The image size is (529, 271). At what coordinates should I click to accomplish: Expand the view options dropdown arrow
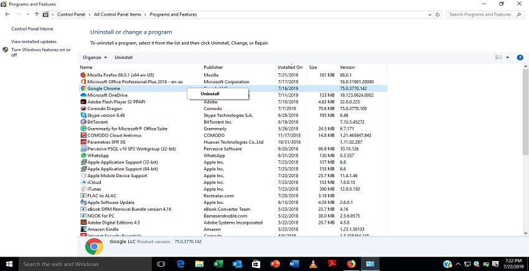coord(507,58)
